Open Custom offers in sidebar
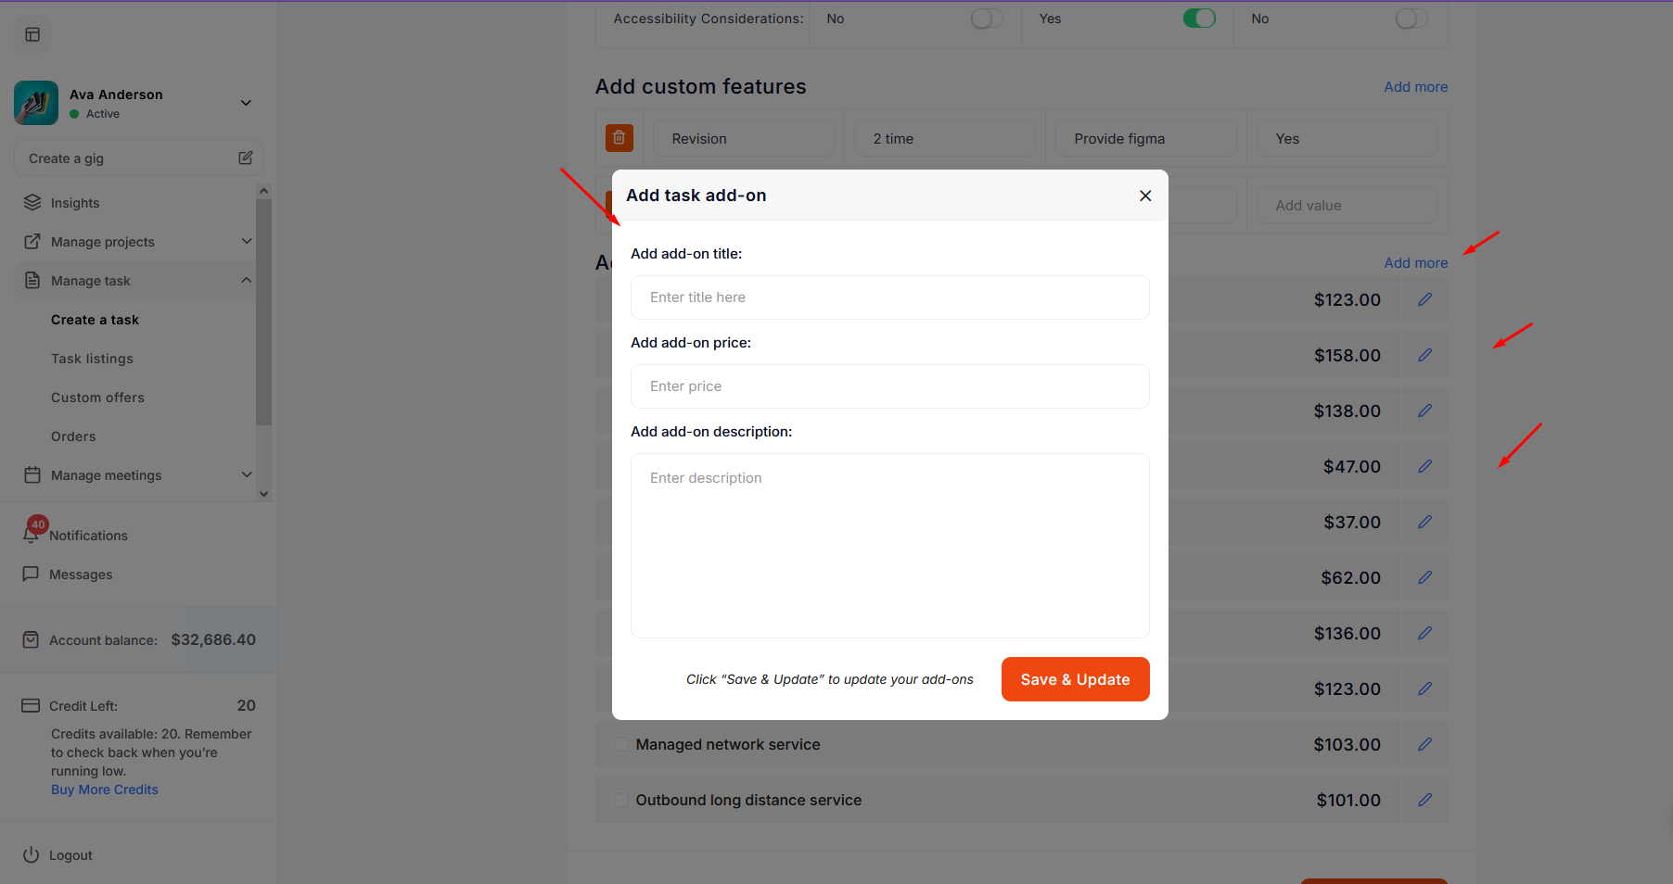 [97, 398]
